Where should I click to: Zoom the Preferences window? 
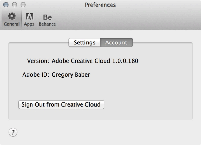[23, 5]
